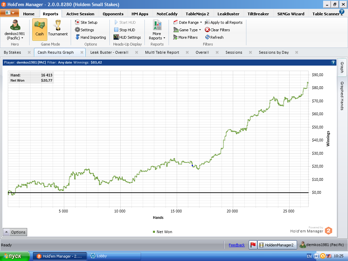
Task: Select Tournament game mode trophy
Action: [58, 25]
